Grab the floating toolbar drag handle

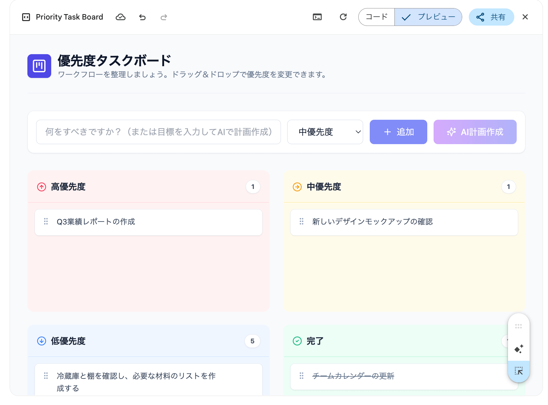(518, 326)
